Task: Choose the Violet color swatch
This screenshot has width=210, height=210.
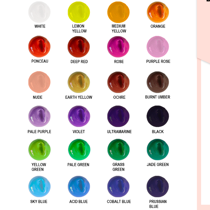Action: click(x=79, y=116)
